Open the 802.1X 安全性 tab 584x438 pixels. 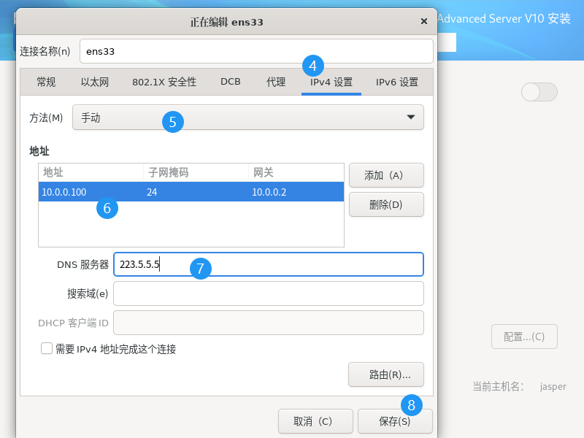pyautogui.click(x=164, y=82)
